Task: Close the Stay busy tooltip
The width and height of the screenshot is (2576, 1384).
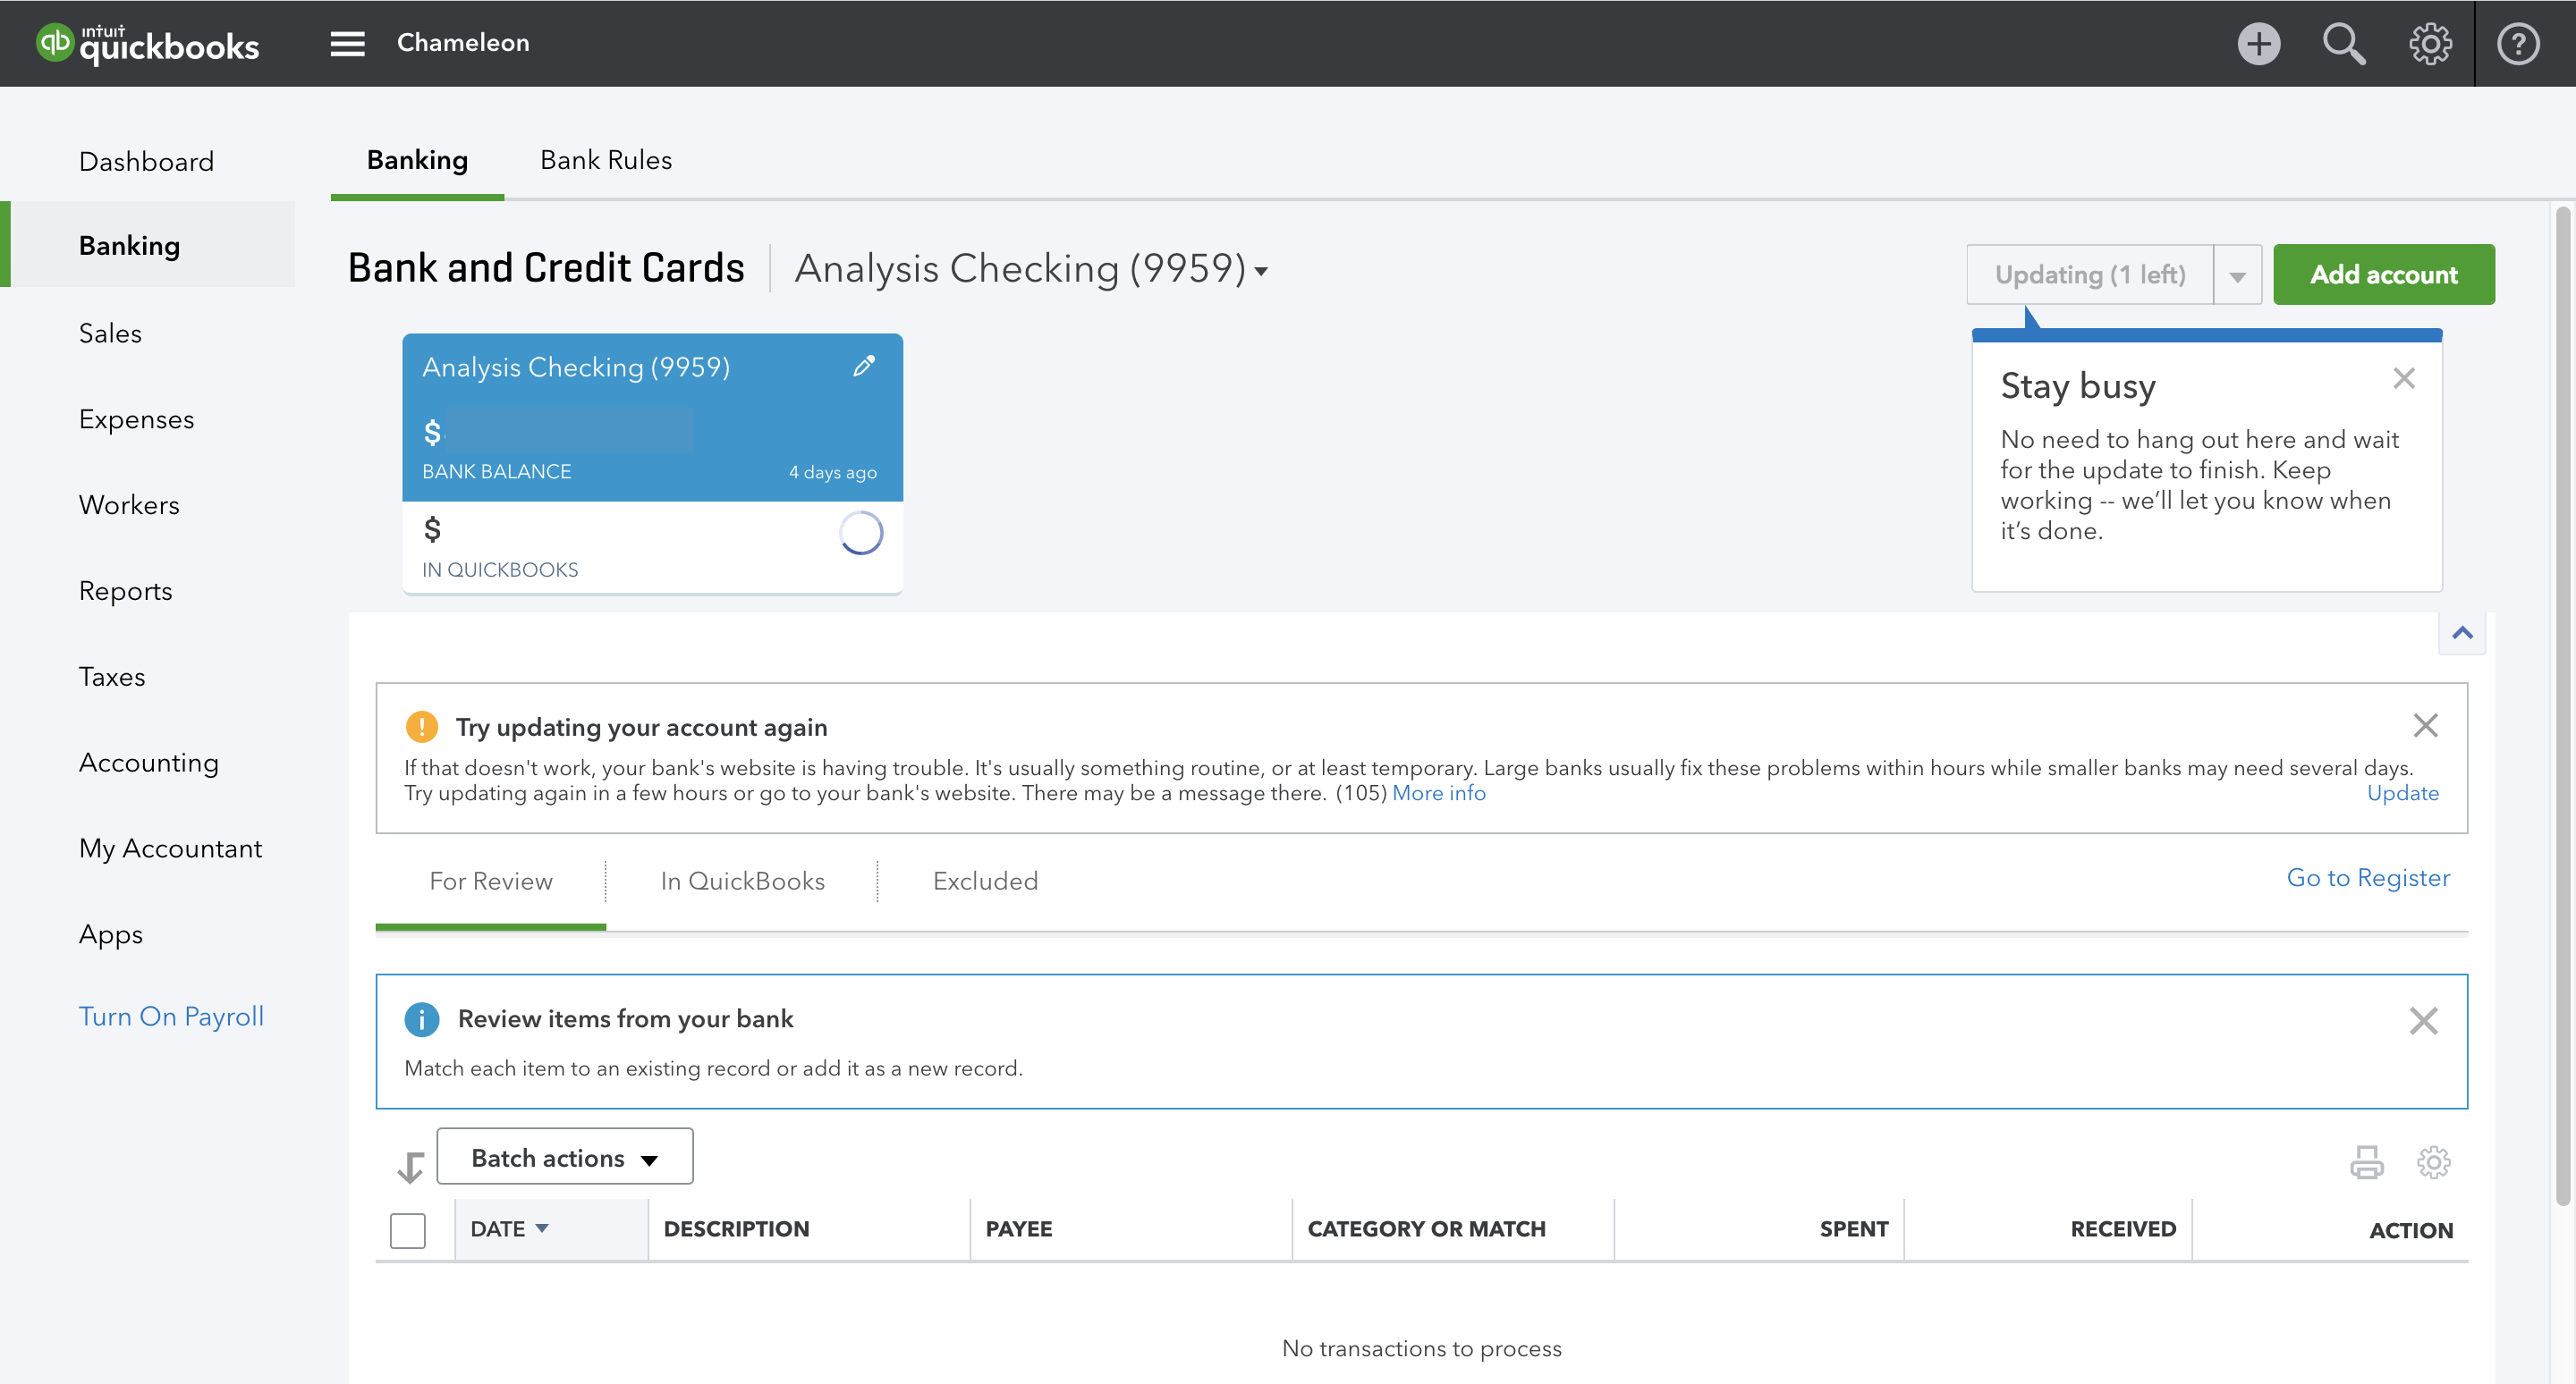Action: coord(2404,377)
